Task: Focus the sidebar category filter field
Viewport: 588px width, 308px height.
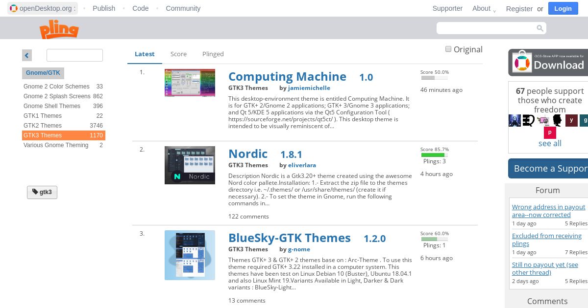Action: click(x=74, y=55)
